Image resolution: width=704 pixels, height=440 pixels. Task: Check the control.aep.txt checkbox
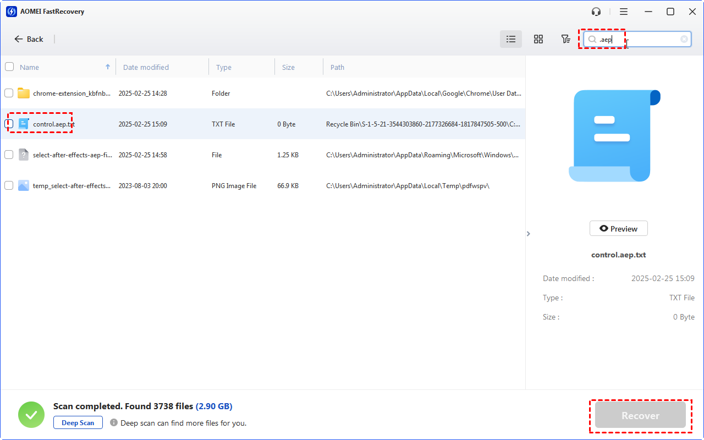click(x=9, y=124)
